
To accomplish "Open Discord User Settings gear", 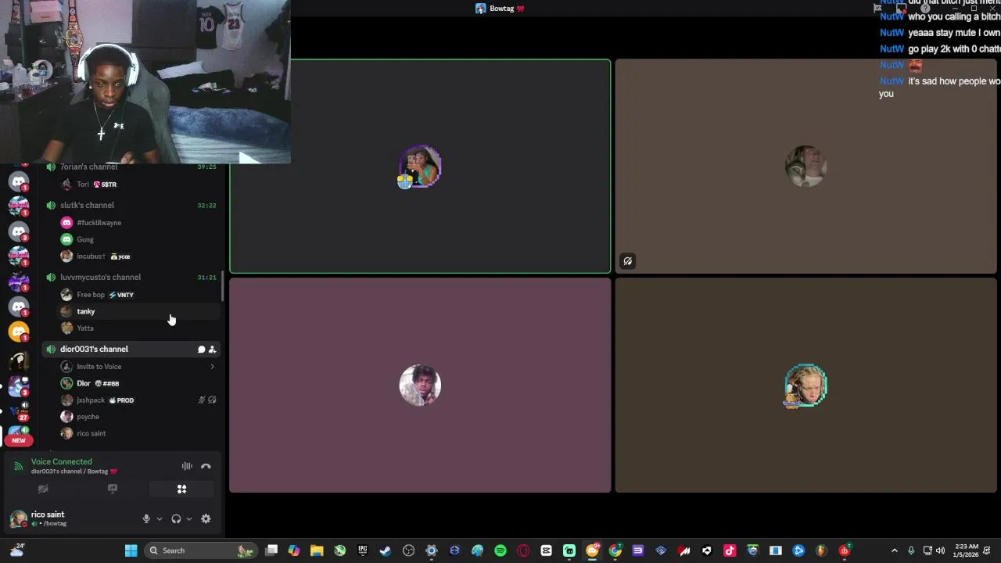I will (x=206, y=518).
